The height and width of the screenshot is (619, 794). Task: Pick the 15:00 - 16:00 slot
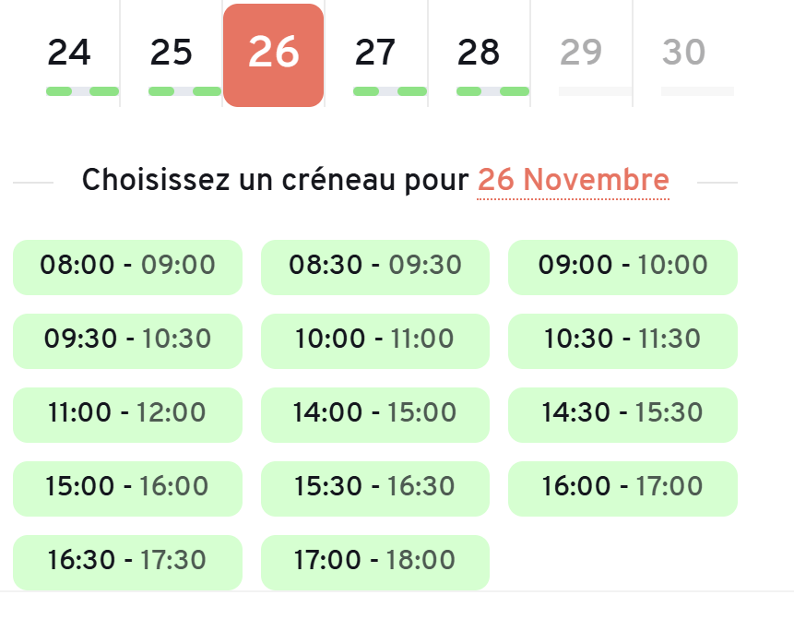click(127, 488)
